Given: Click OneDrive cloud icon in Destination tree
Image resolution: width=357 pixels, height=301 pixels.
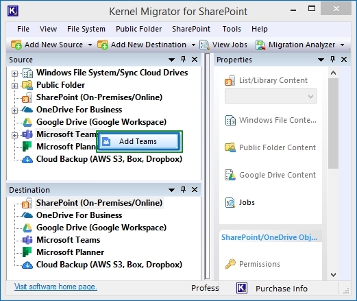Looking at the screenshot, I should point(27,215).
